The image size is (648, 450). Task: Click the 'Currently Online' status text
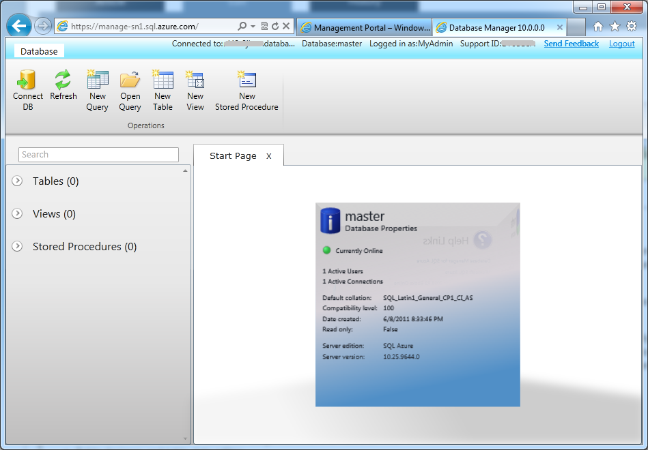[359, 251]
